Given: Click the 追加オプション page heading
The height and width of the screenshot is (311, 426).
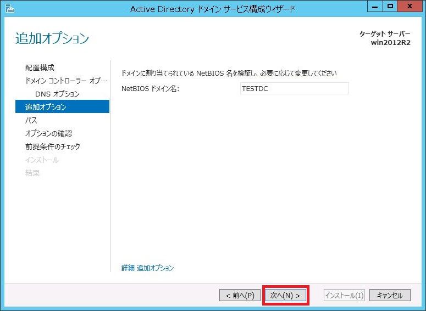Looking at the screenshot, I should 52,38.
